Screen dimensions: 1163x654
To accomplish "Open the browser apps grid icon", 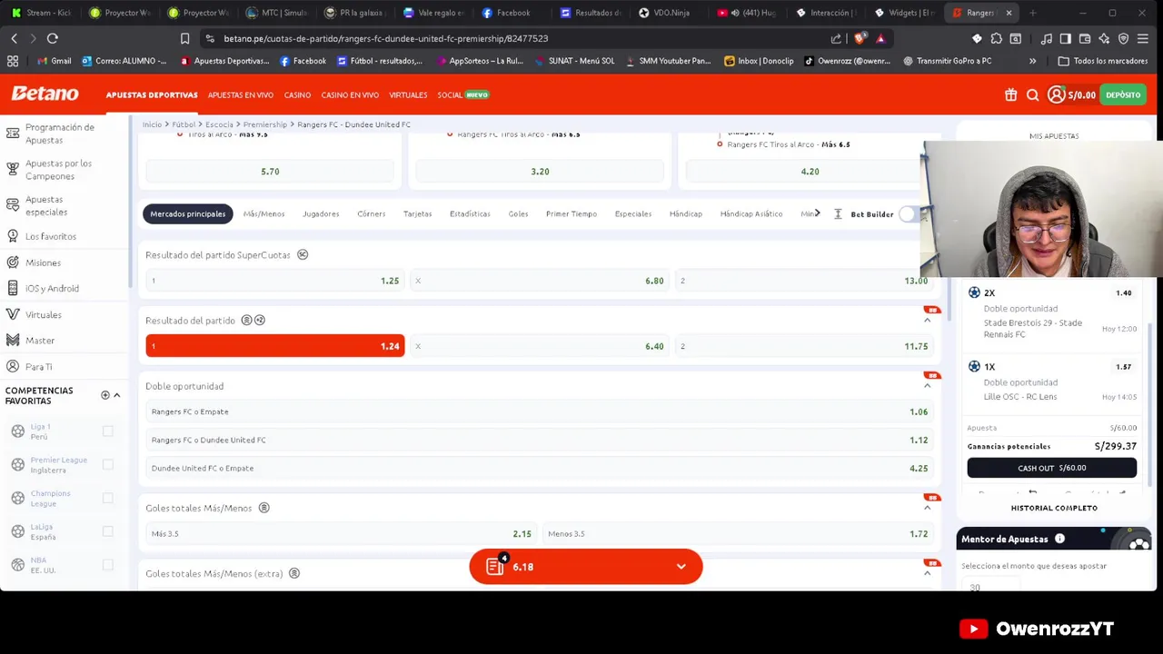I will [13, 61].
